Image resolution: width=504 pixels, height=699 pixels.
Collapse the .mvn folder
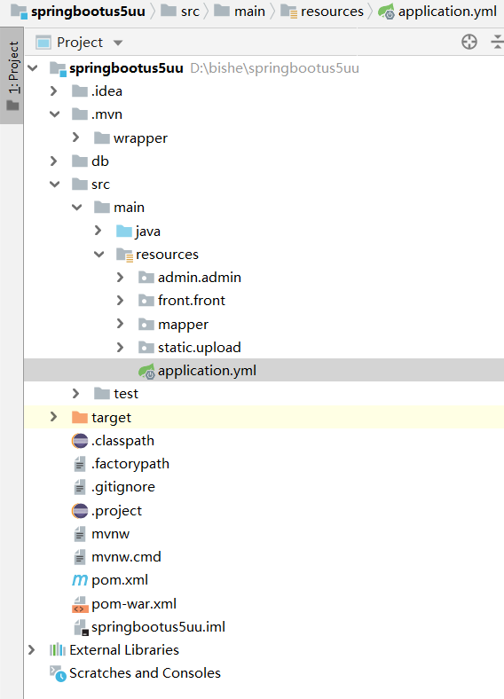[54, 114]
